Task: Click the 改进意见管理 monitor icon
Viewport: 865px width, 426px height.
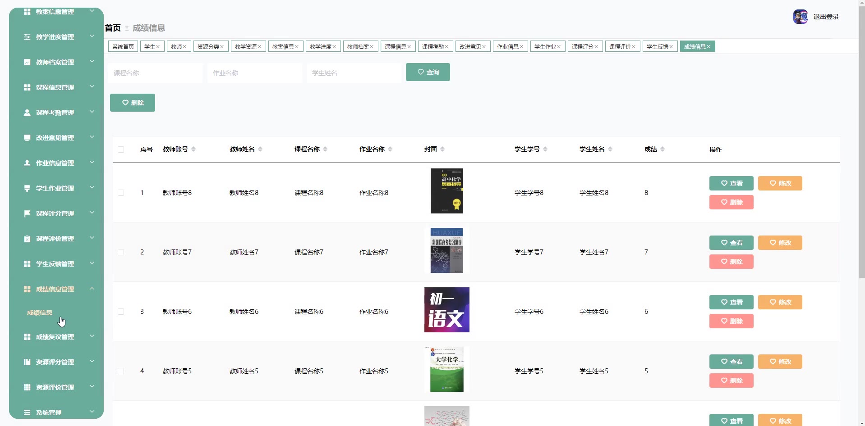Action: click(x=27, y=138)
